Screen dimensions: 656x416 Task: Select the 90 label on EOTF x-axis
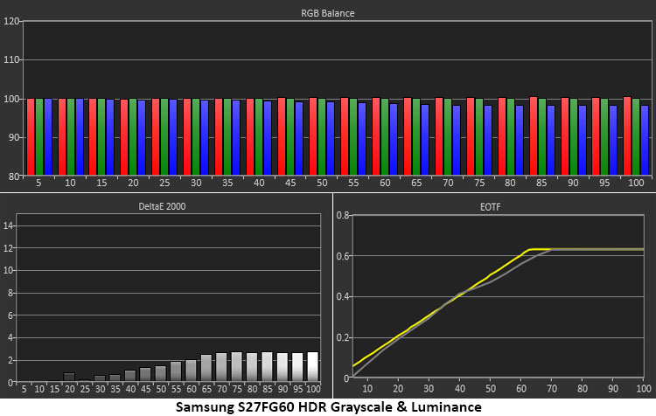(x=613, y=389)
